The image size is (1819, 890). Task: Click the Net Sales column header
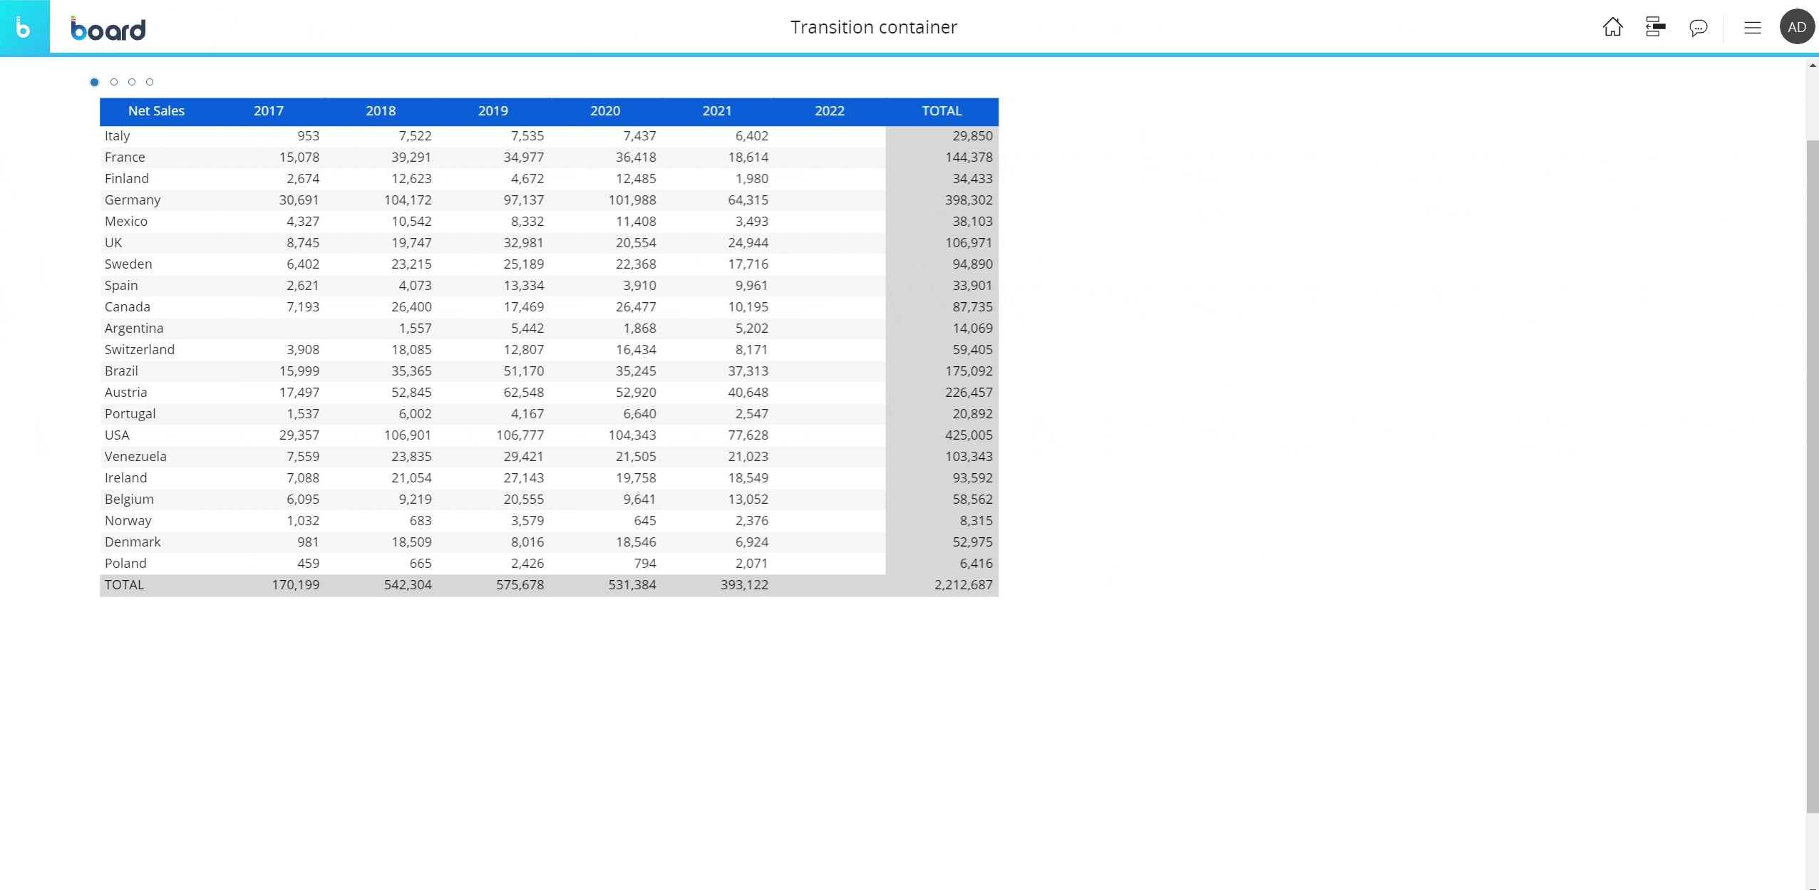tap(156, 111)
